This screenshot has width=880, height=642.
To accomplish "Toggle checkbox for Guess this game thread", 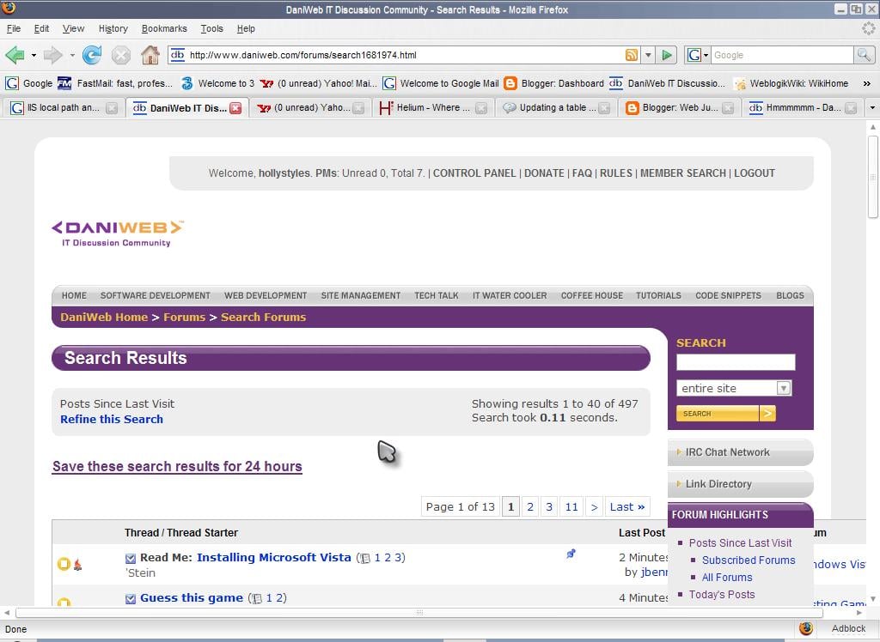I will click(x=131, y=599).
